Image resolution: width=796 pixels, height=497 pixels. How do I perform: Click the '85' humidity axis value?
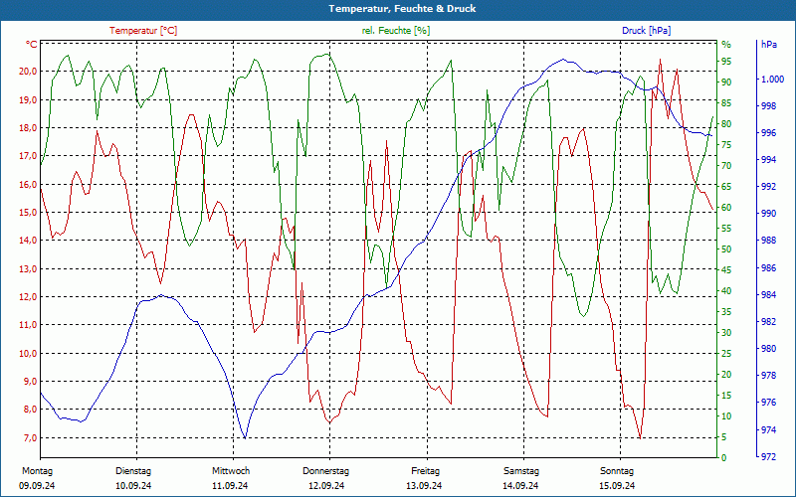[726, 103]
